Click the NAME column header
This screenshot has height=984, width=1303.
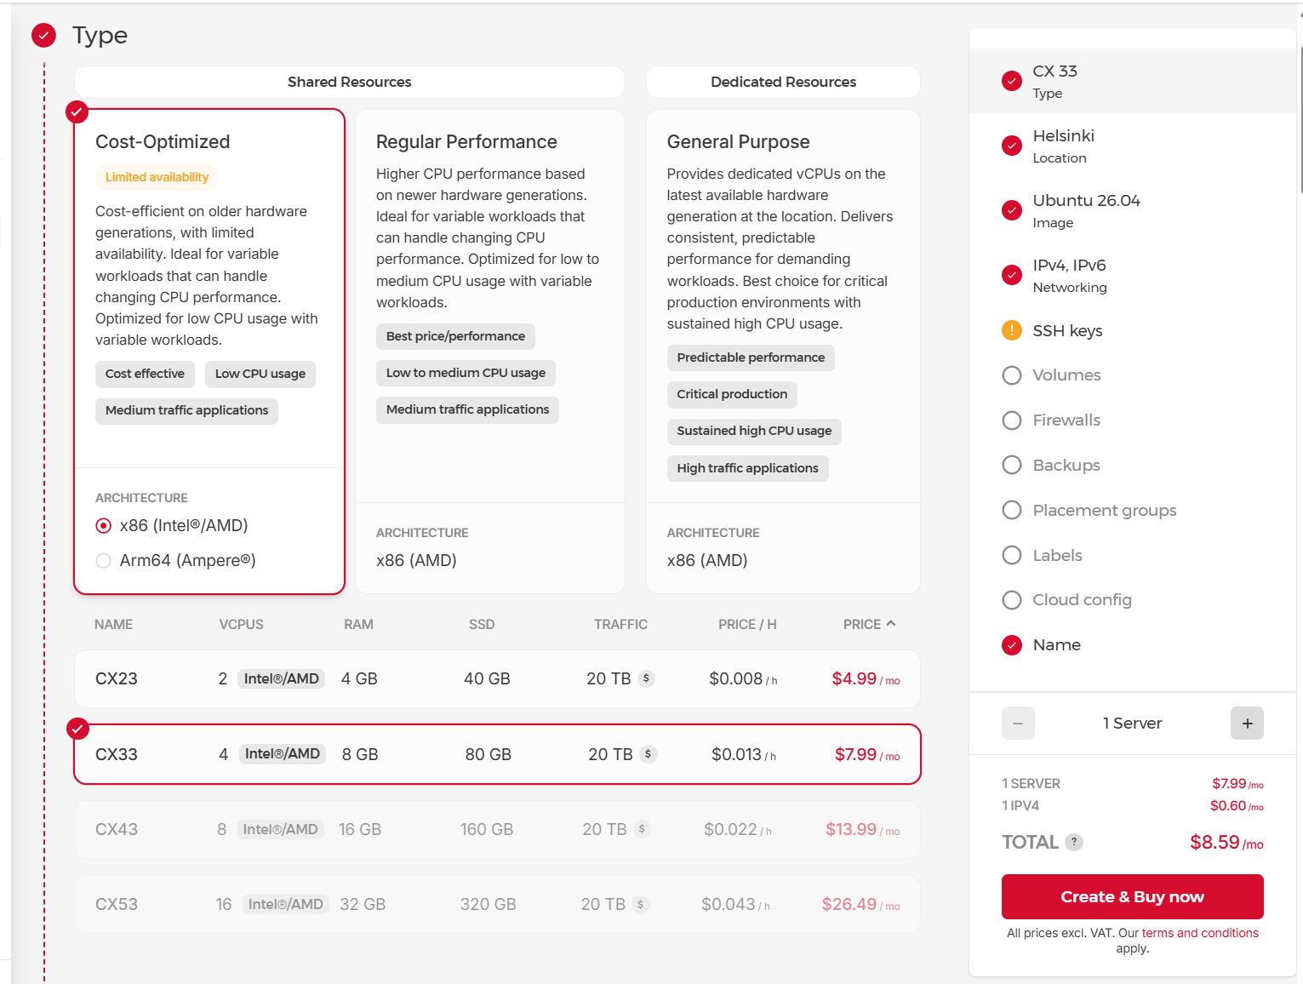pos(113,625)
